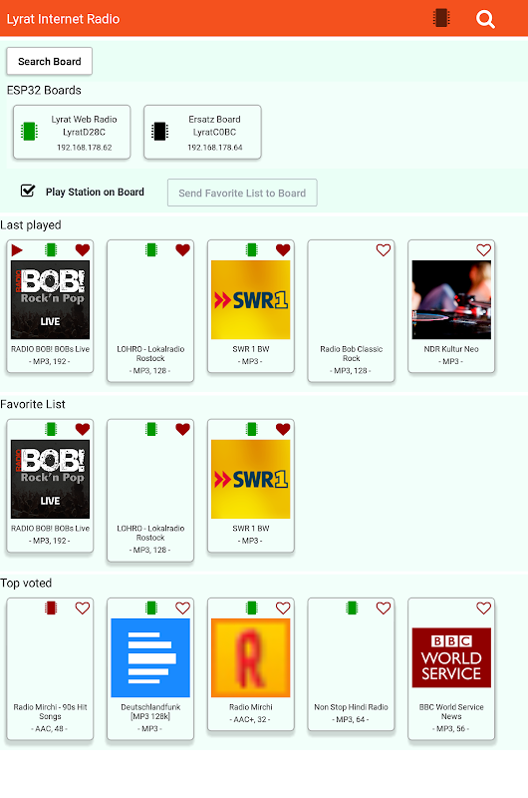Favorite BBC World Service News with heart
The height and width of the screenshot is (798, 528).
(484, 608)
